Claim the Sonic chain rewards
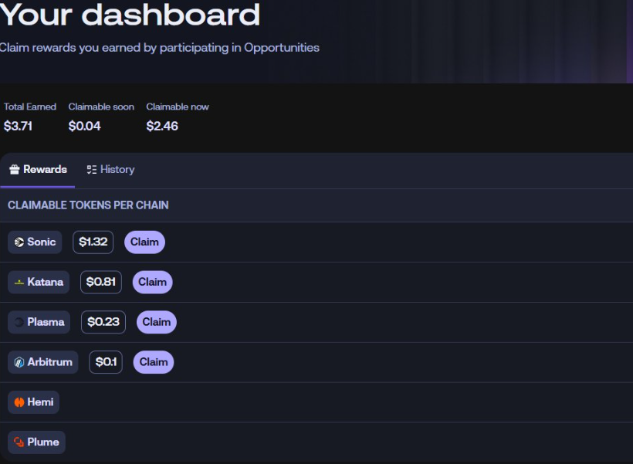Screen dimensions: 633x464 (144, 242)
